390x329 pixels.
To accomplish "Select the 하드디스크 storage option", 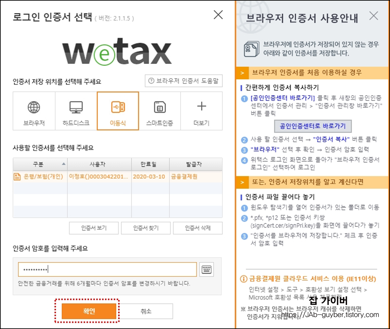I will tap(76, 111).
